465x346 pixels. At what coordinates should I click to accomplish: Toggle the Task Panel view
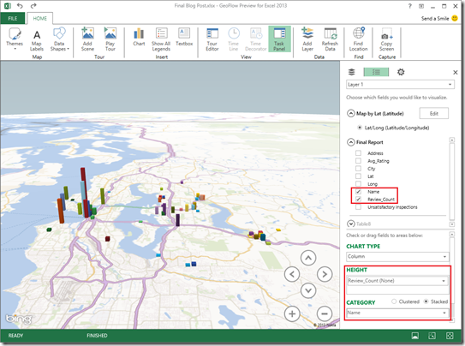coord(279,39)
